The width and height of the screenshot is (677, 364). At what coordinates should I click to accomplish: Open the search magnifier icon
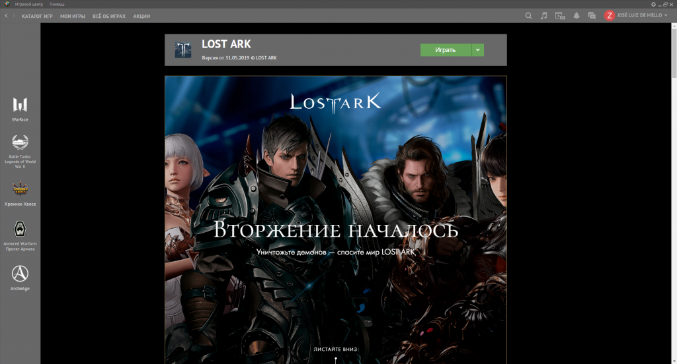pyautogui.click(x=528, y=16)
